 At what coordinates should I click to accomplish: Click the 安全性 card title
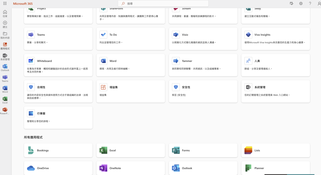(186, 87)
